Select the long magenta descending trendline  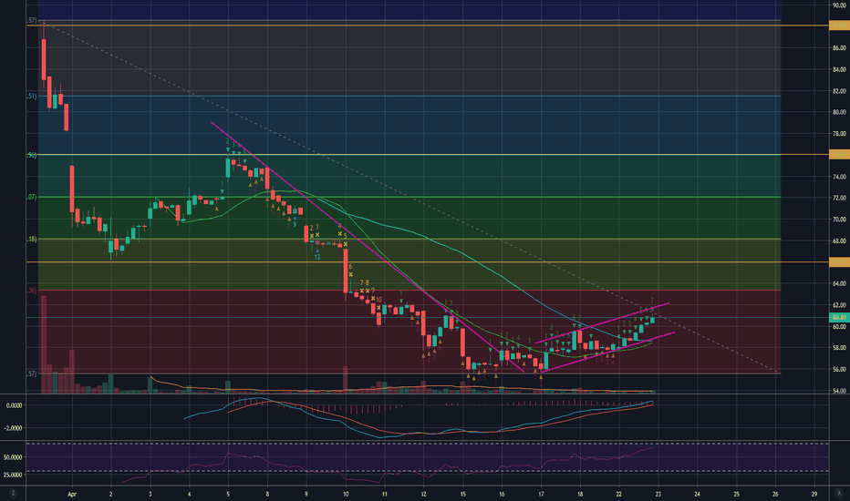pyautogui.click(x=368, y=247)
